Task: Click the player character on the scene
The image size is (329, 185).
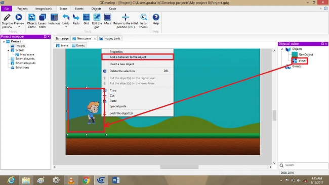Action: 93,113
